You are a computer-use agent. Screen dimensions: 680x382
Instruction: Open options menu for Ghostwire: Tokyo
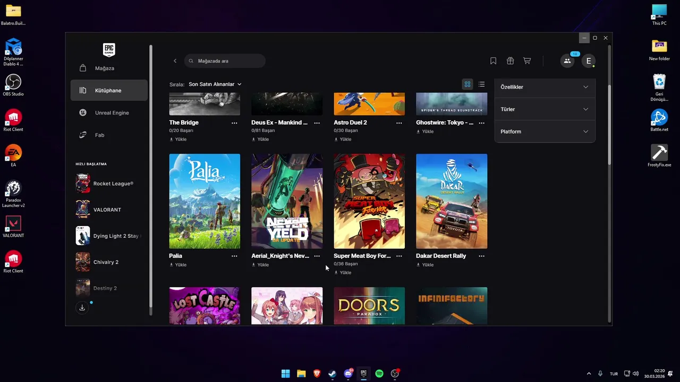click(x=481, y=123)
